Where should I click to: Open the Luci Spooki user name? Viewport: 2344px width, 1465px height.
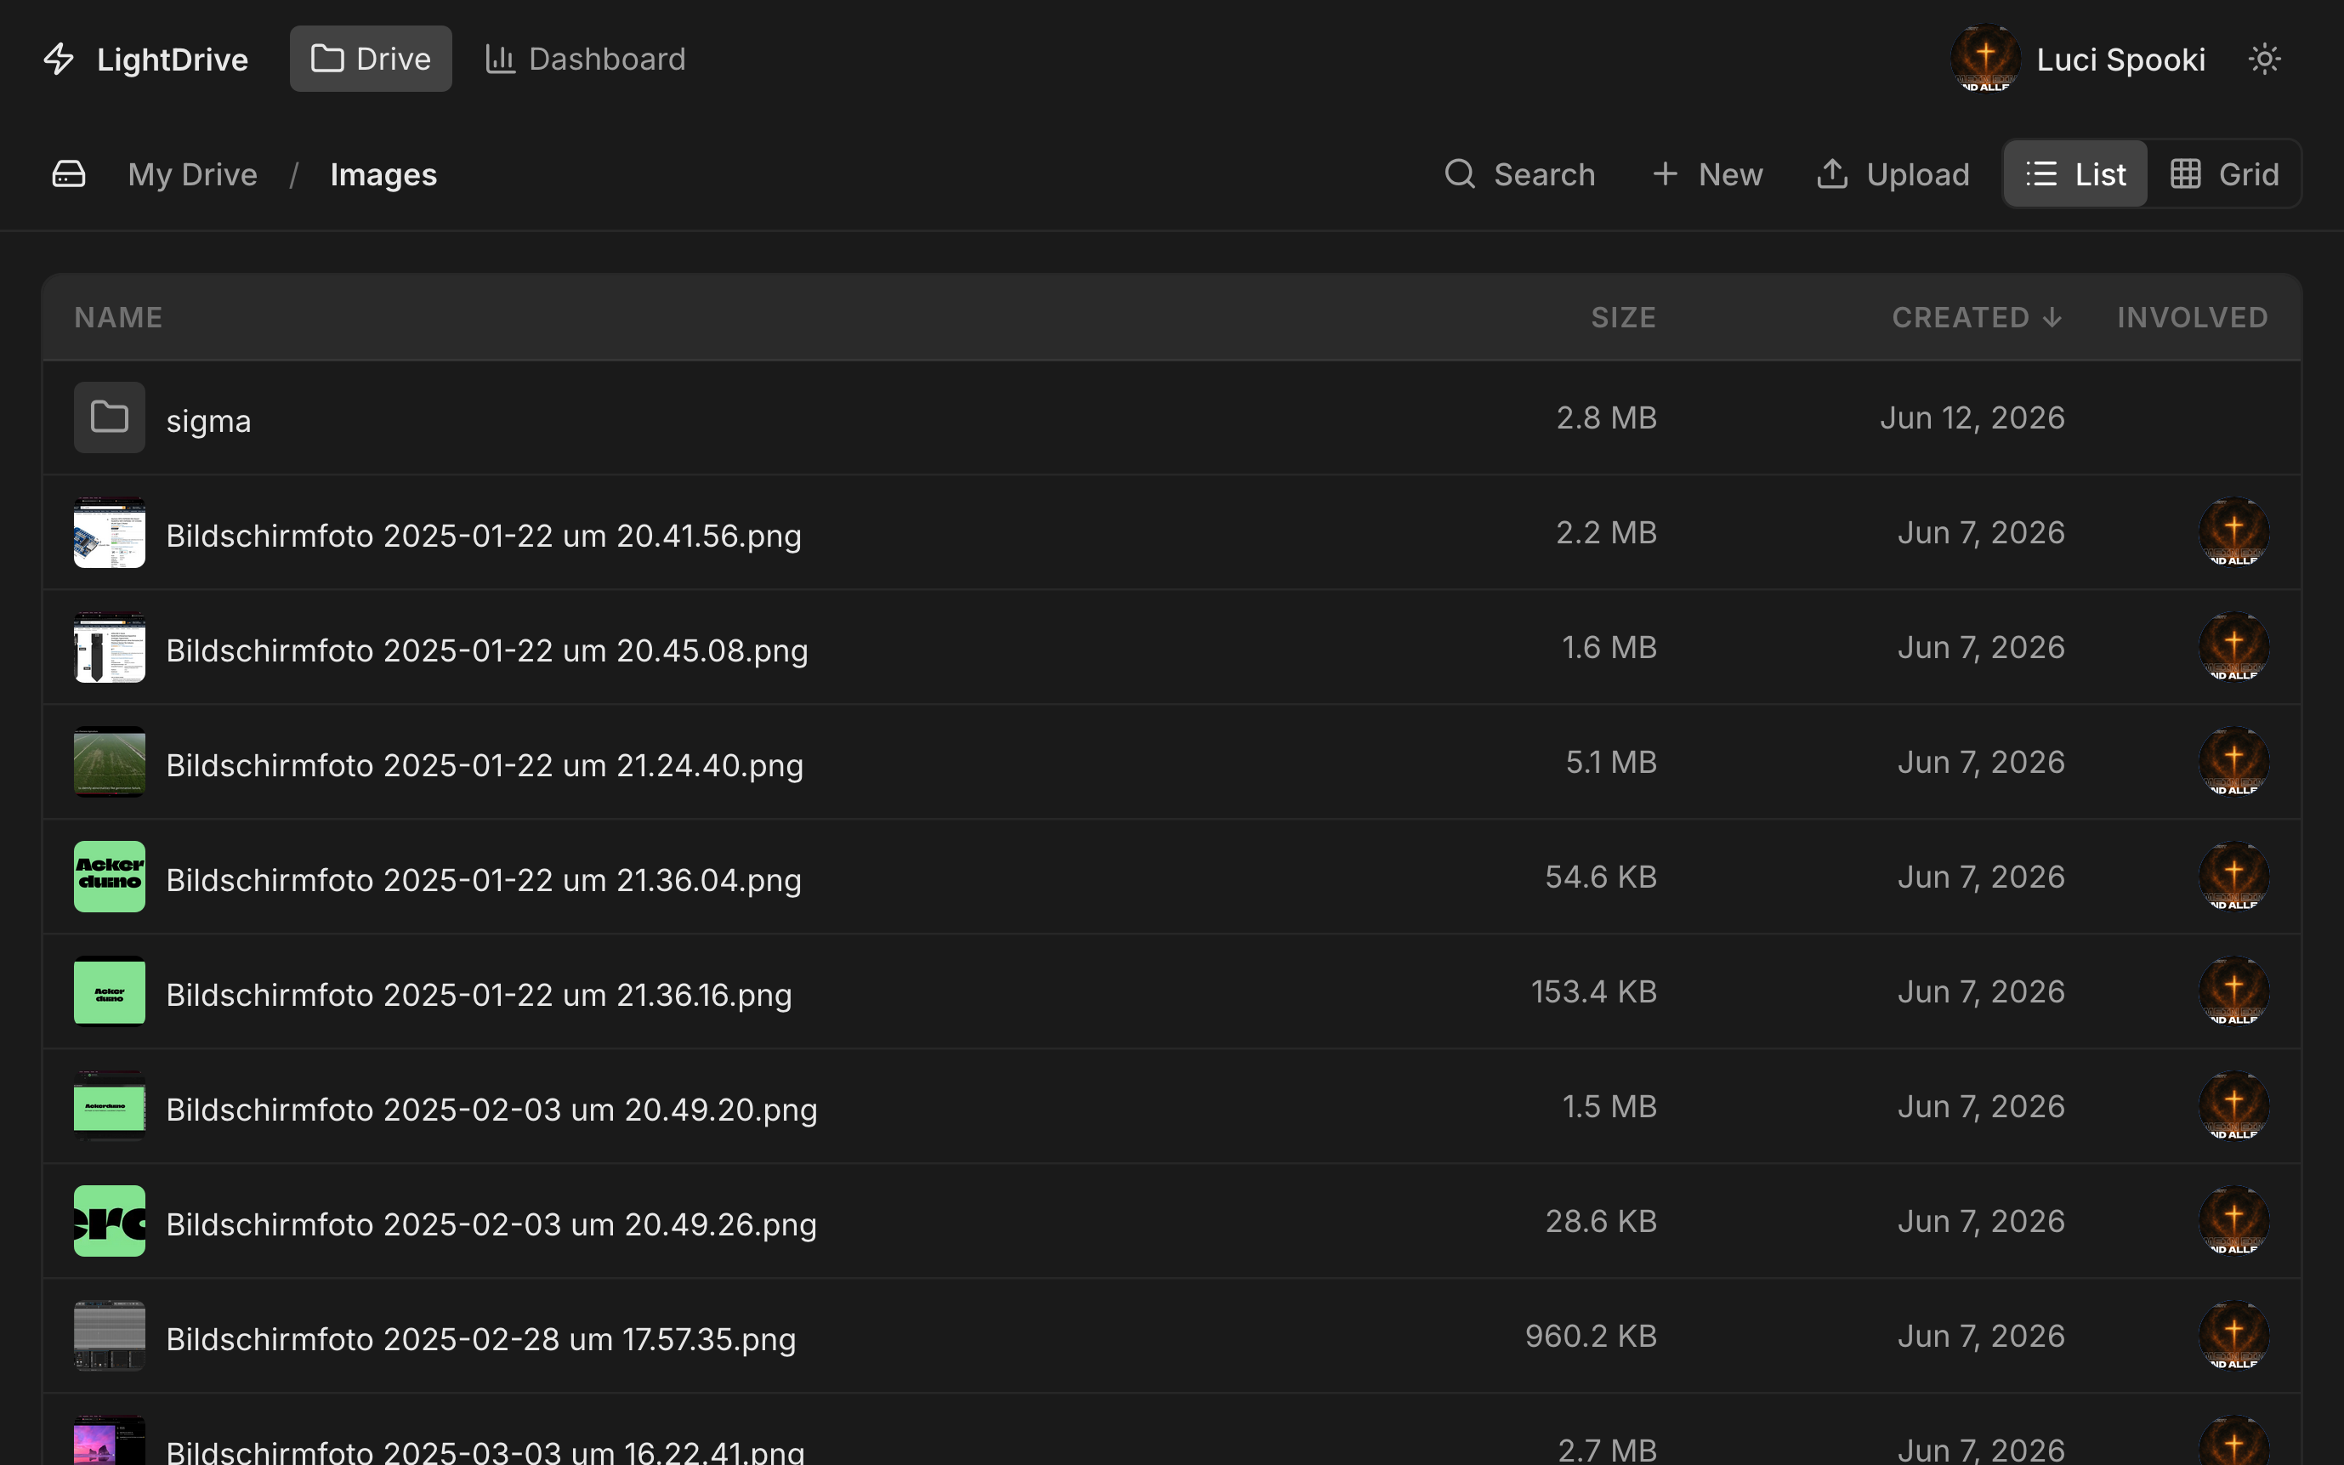(x=2120, y=60)
